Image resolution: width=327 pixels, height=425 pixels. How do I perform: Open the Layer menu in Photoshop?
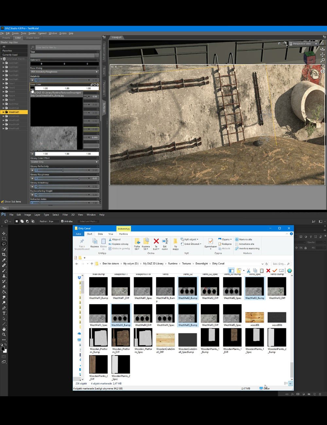point(37,215)
